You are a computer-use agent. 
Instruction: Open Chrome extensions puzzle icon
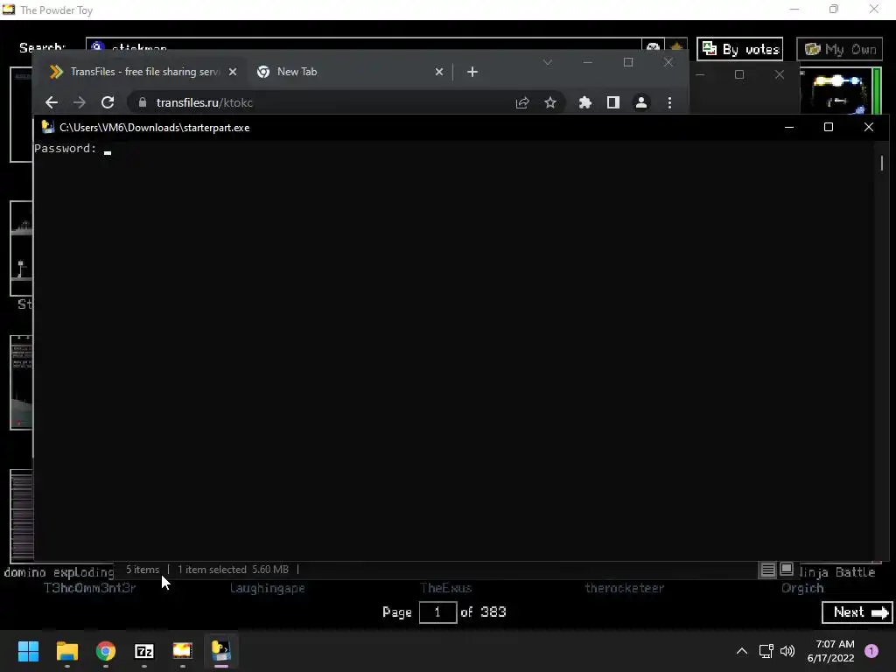[585, 103]
